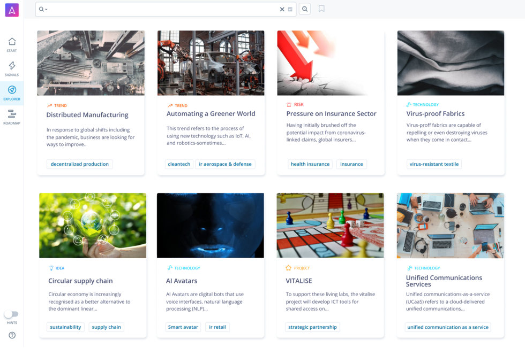
Task: Select the sustainability tag
Action: (x=65, y=327)
